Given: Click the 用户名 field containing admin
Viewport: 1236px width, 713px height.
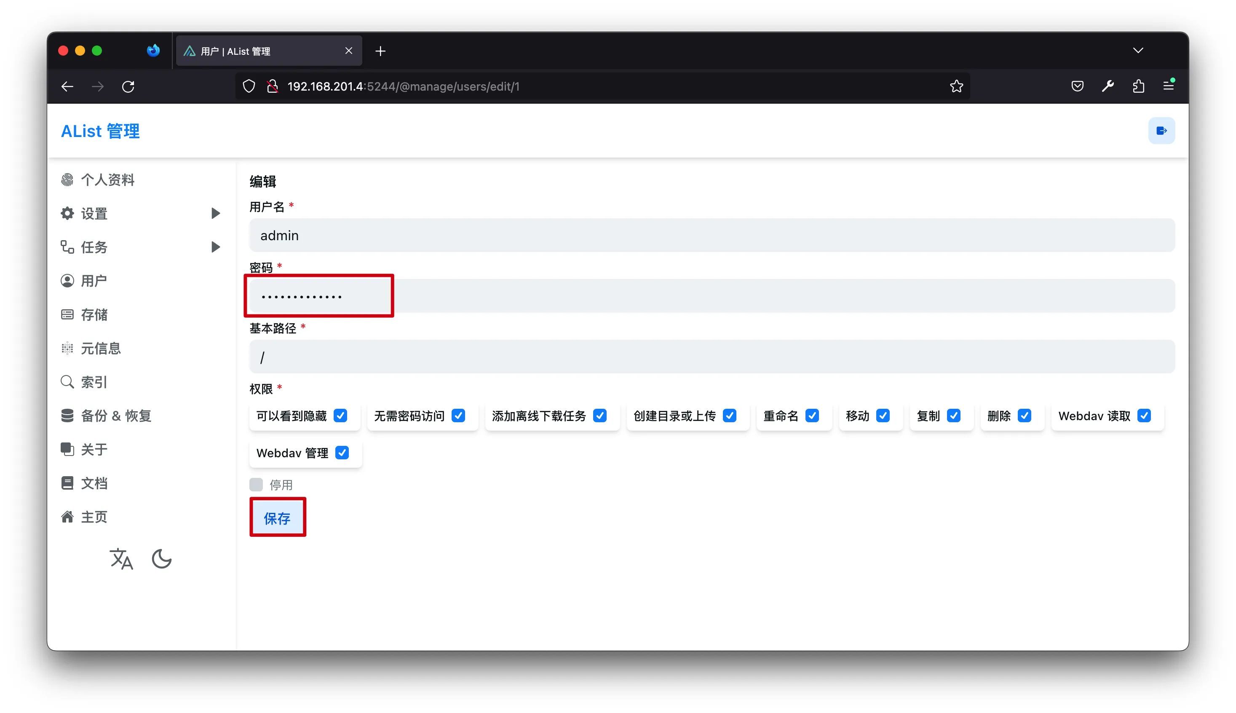Looking at the screenshot, I should [712, 236].
